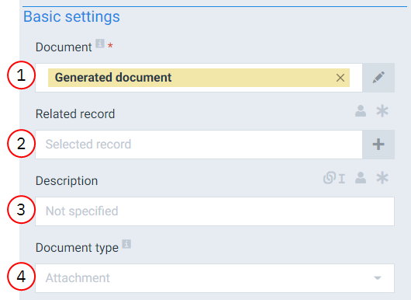
Task: Select the Attachment document type combo box
Action: click(215, 278)
